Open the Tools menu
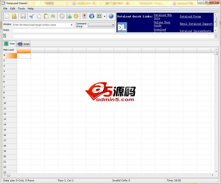221x184 pixels. (x=21, y=8)
